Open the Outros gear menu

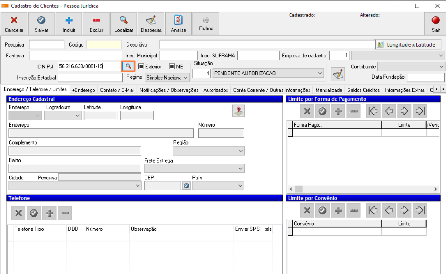click(x=206, y=24)
